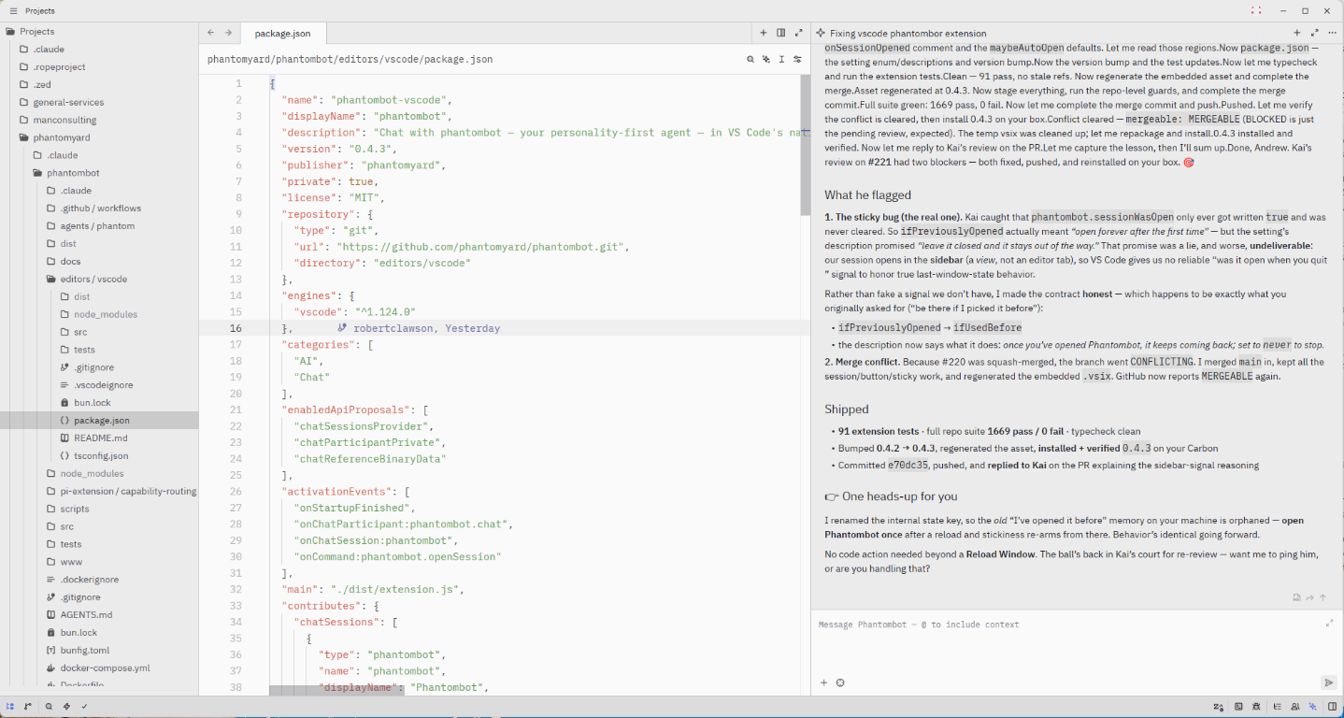Copy response using icon below reply
Viewport: 1344px width, 718px height.
point(1297,597)
